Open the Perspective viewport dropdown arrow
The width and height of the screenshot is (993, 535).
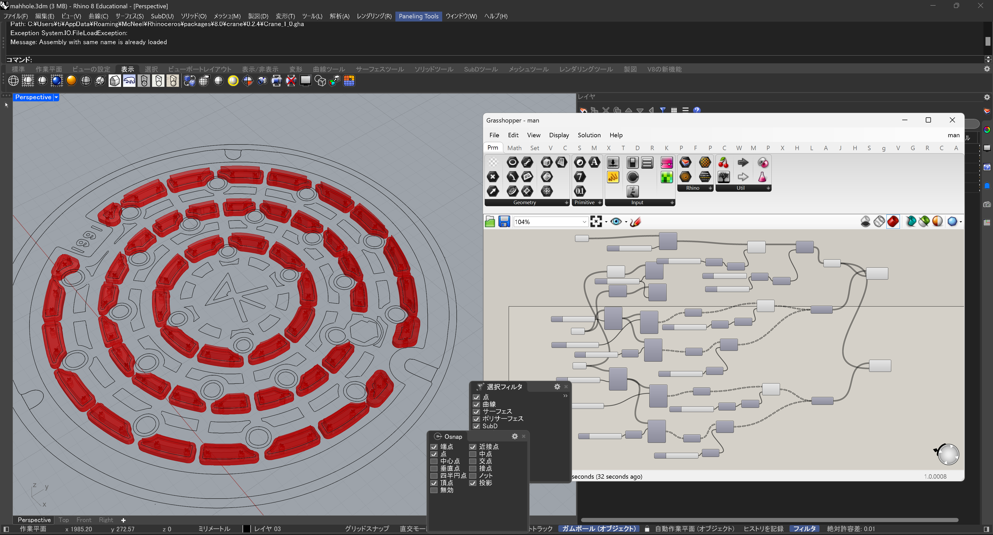point(56,97)
